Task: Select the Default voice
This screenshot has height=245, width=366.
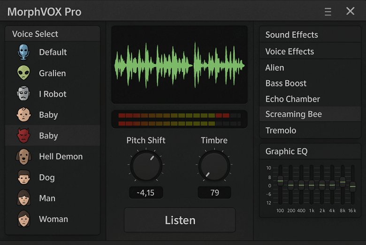Action: (x=53, y=52)
